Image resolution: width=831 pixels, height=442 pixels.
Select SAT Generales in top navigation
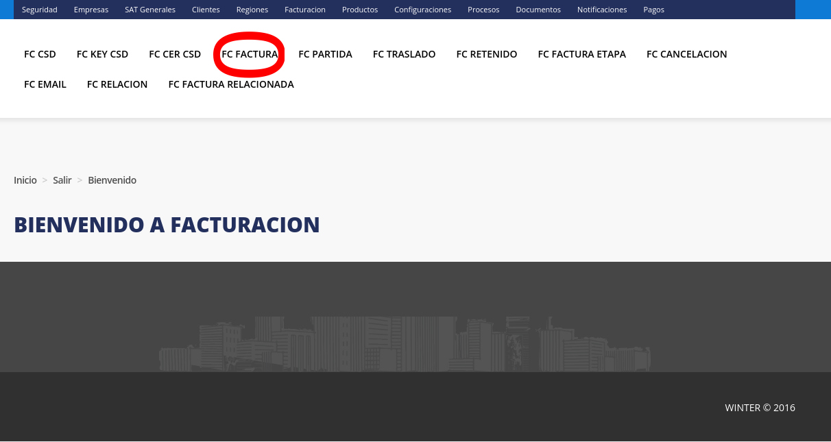[x=150, y=10]
